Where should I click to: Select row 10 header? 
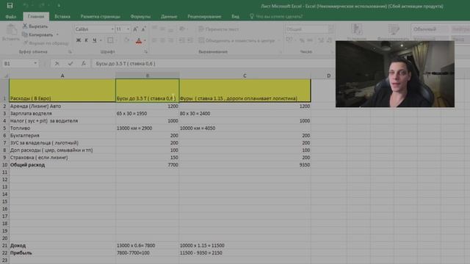coord(4,165)
